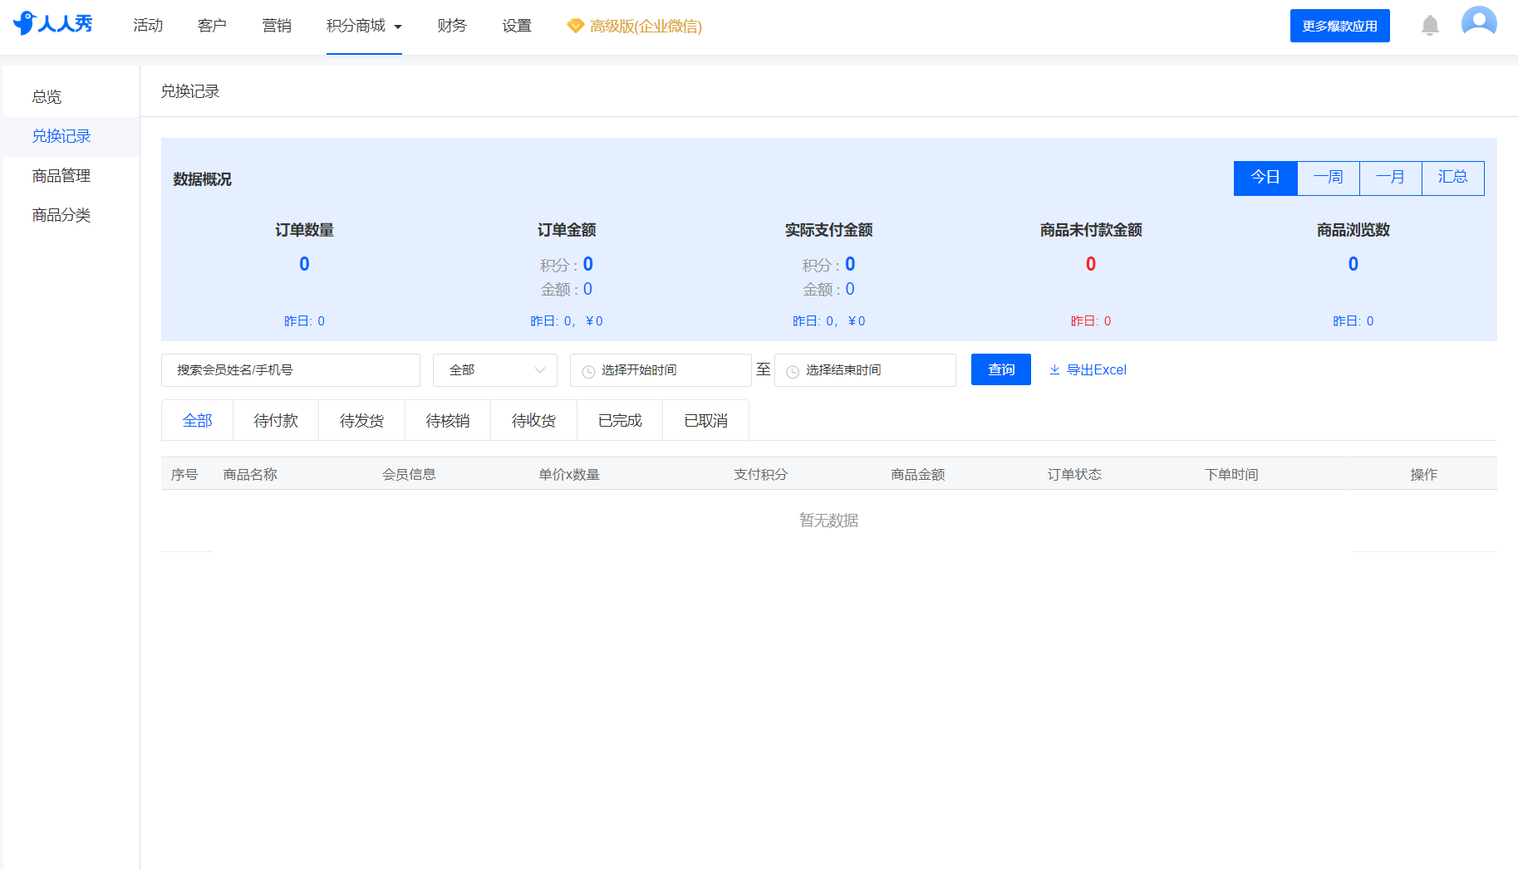This screenshot has height=870, width=1518.
Task: Open the 活动 menu
Action: click(x=148, y=26)
